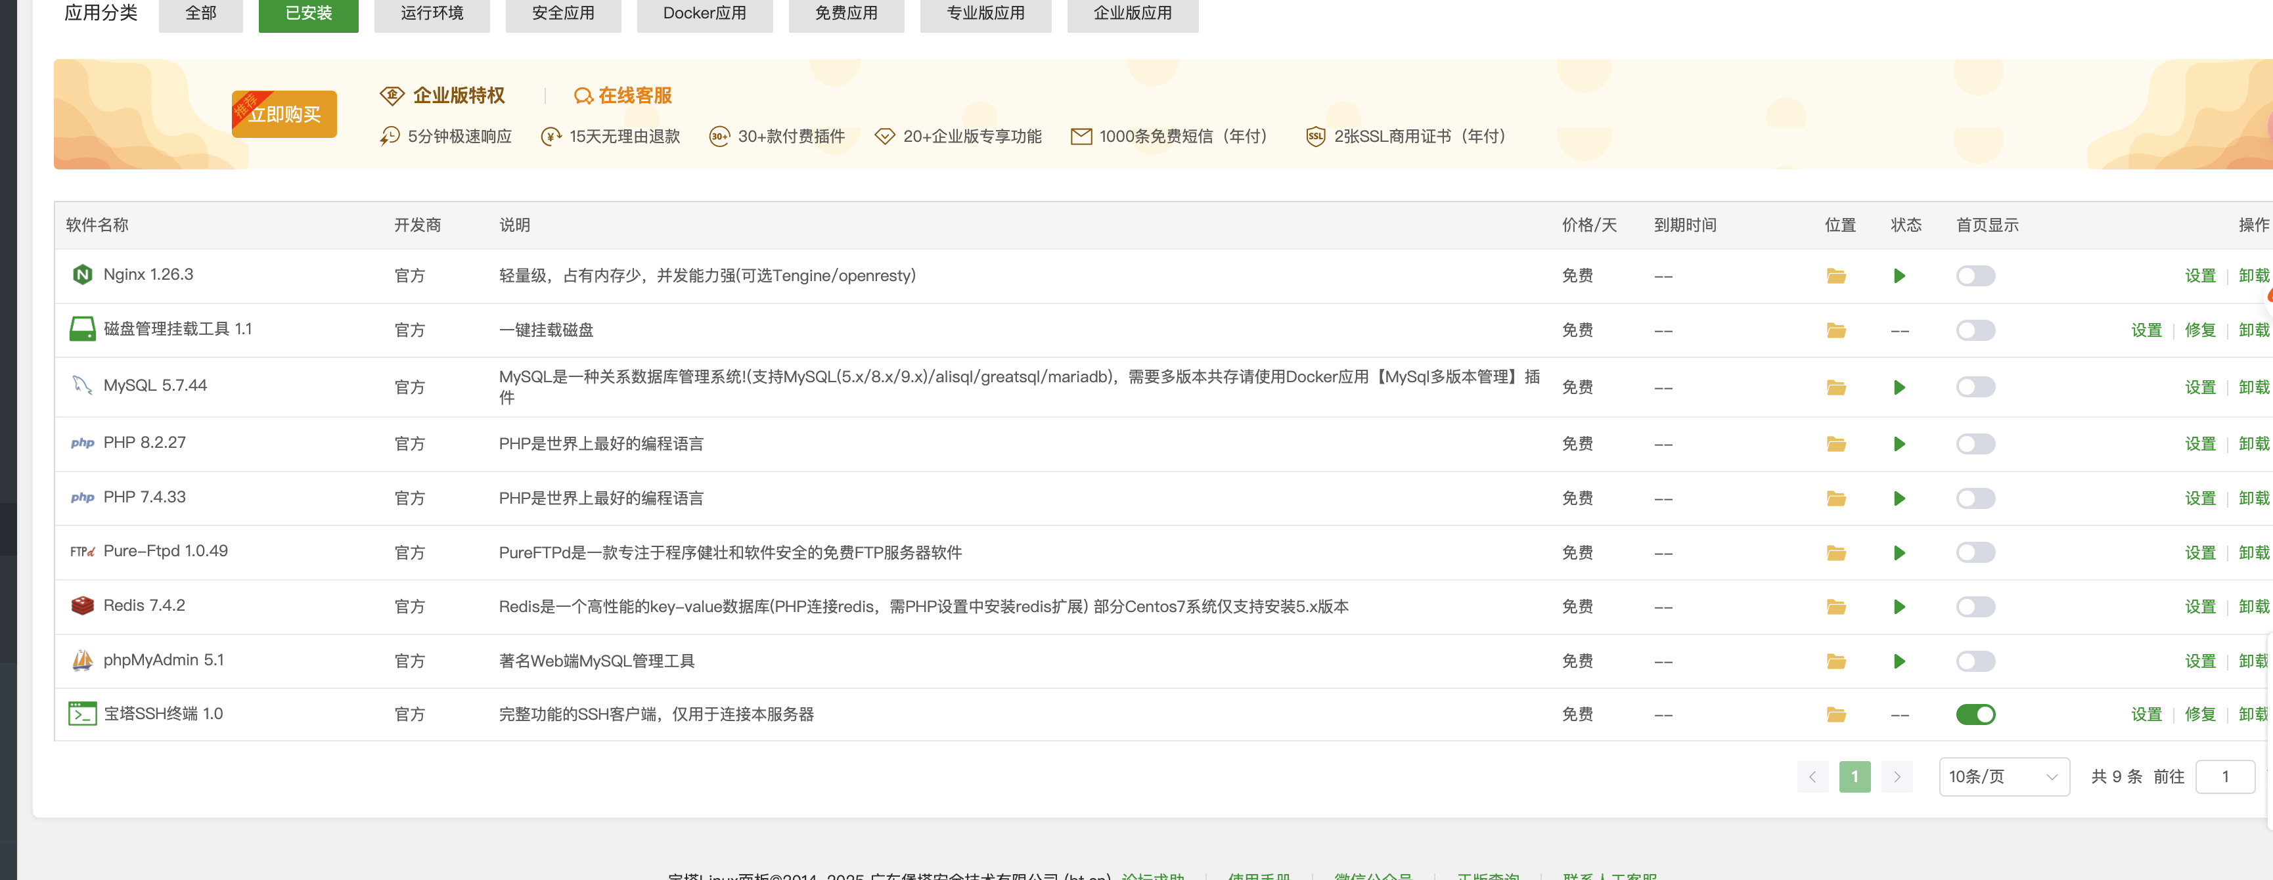
Task: Click MySQL running status play icon
Action: pyautogui.click(x=1900, y=387)
